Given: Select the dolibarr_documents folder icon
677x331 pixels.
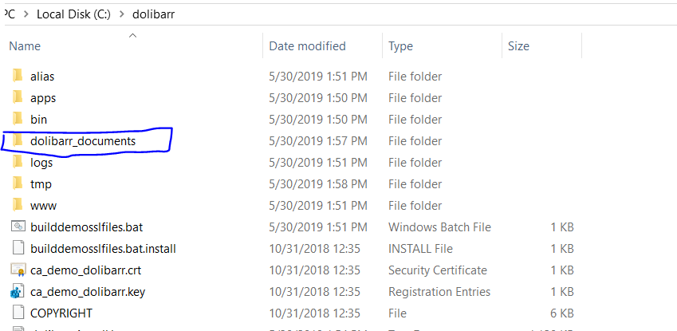Looking at the screenshot, I should pyautogui.click(x=18, y=141).
